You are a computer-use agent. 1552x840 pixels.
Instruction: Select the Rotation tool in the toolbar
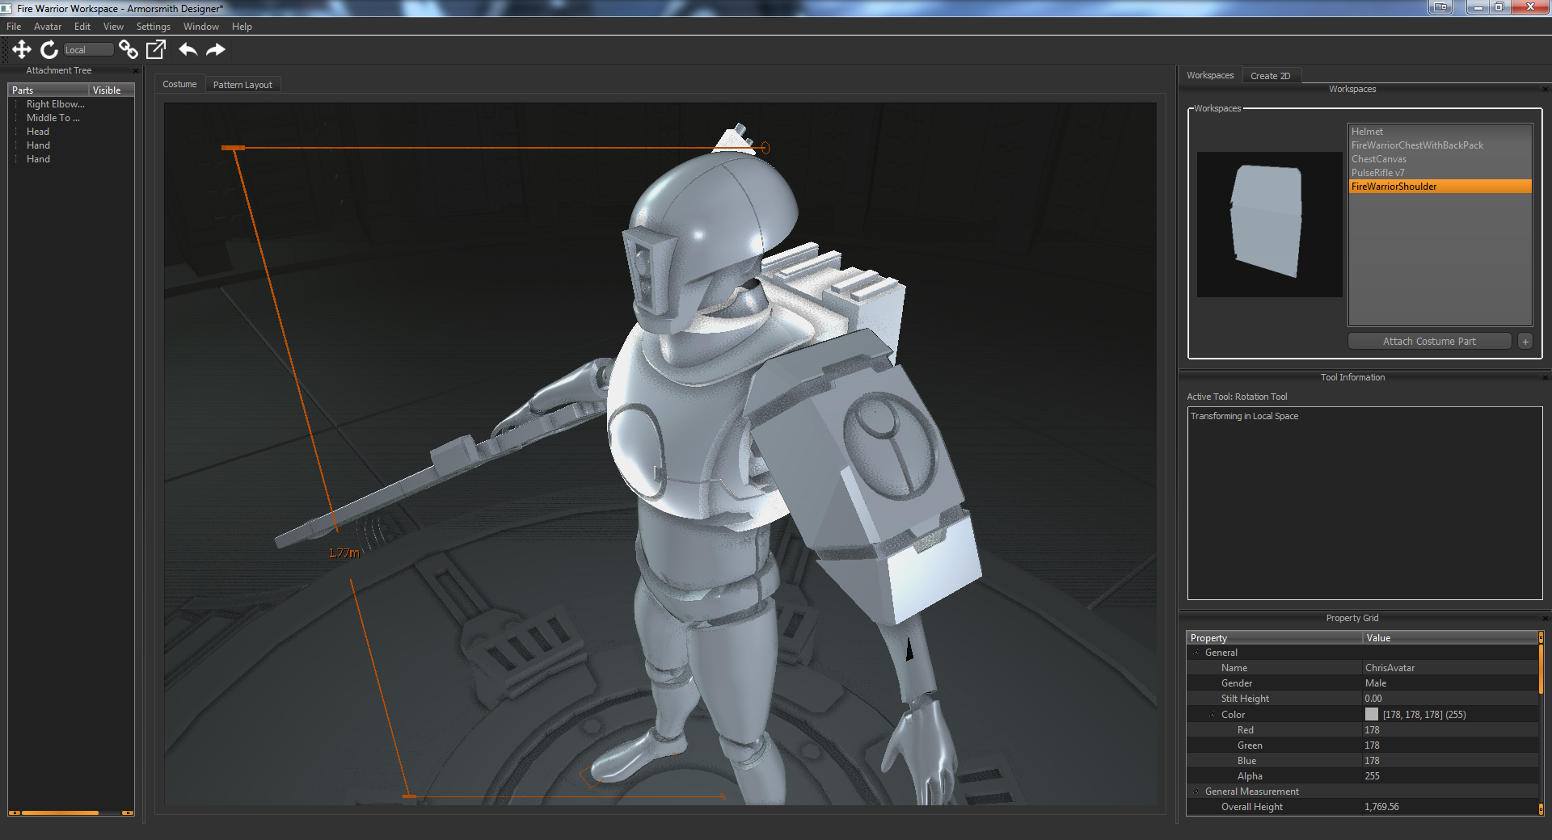point(49,49)
